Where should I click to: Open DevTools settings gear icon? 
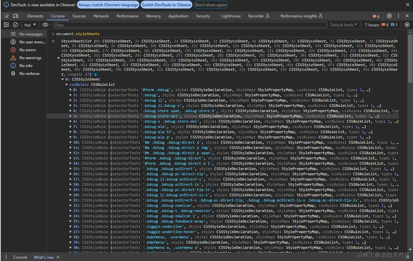pos(389,16)
